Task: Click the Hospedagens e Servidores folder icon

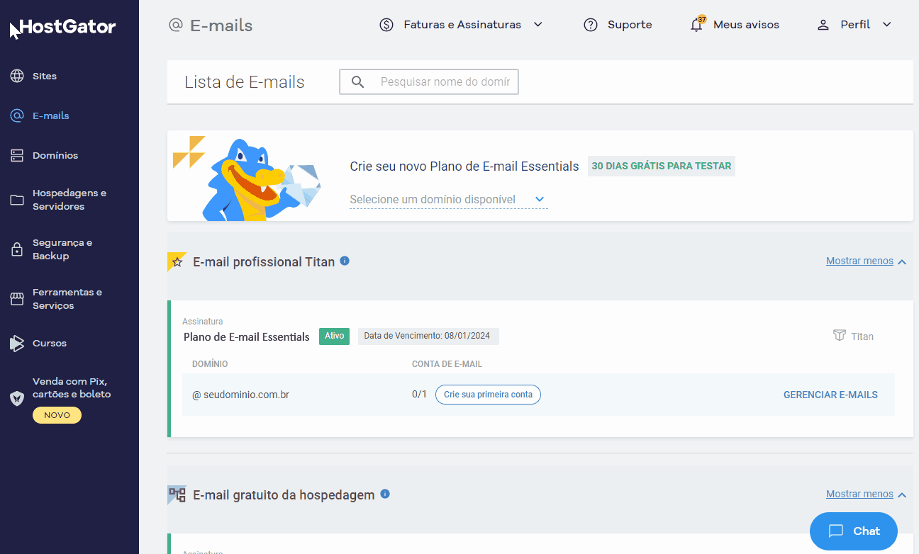Action: pos(17,200)
